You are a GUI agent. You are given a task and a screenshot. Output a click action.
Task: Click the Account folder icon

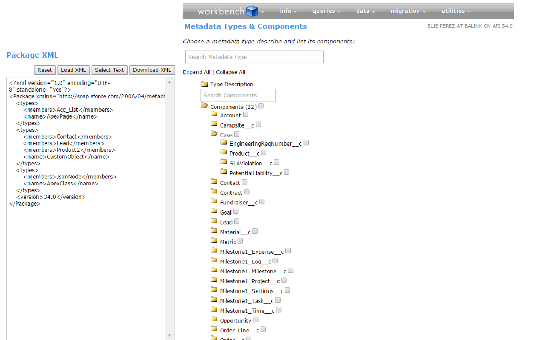[214, 114]
